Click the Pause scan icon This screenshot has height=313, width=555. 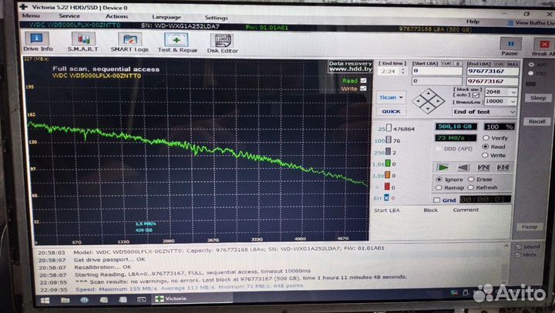pos(510,46)
